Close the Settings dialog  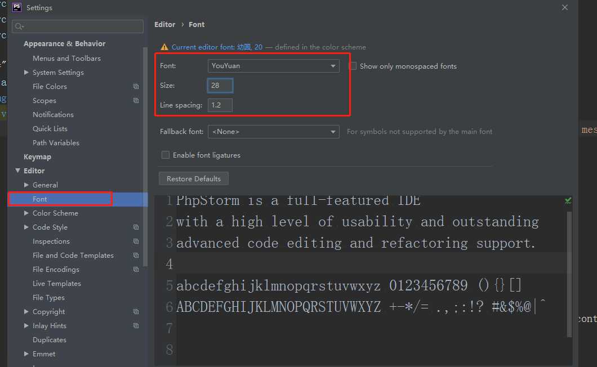(565, 8)
